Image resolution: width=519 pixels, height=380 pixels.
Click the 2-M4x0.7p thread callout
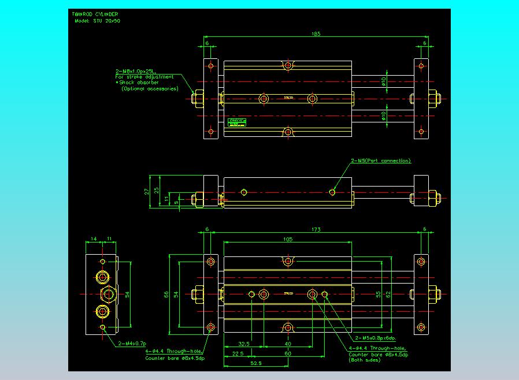(x=132, y=344)
